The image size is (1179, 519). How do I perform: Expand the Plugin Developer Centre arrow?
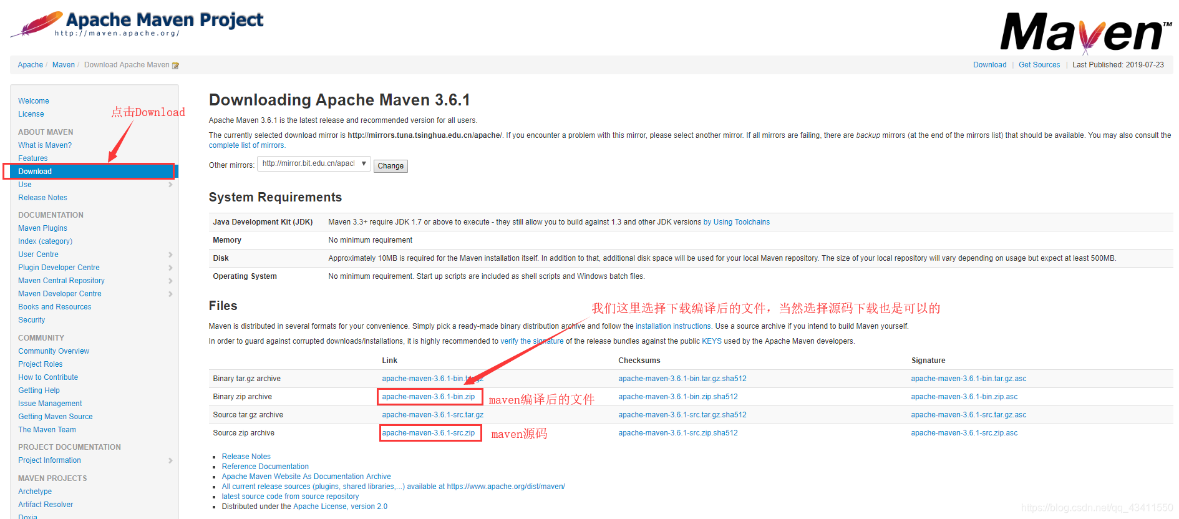point(170,268)
